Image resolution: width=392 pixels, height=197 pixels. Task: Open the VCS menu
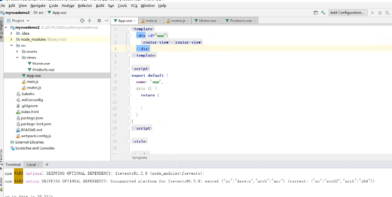(134, 6)
